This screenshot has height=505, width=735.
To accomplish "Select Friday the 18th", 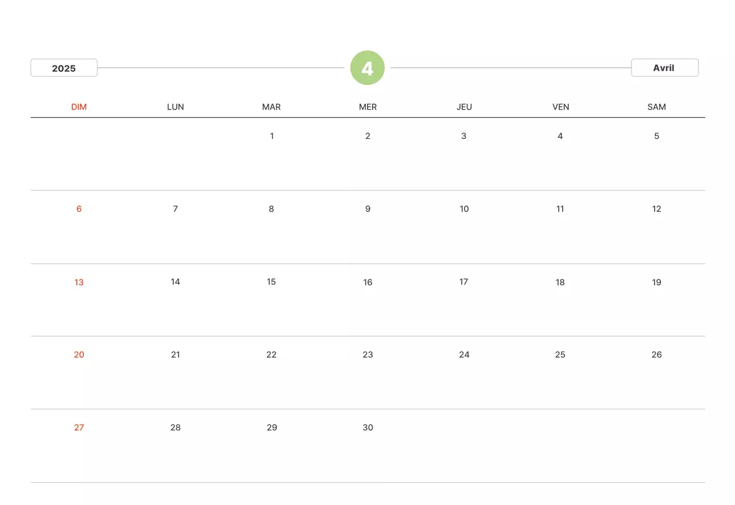I will [560, 282].
